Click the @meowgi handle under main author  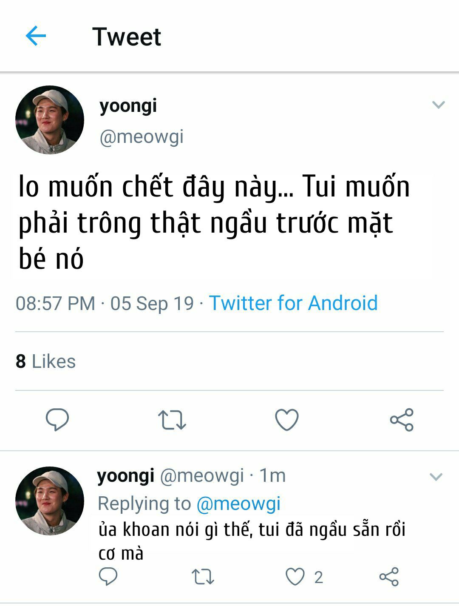point(142,137)
